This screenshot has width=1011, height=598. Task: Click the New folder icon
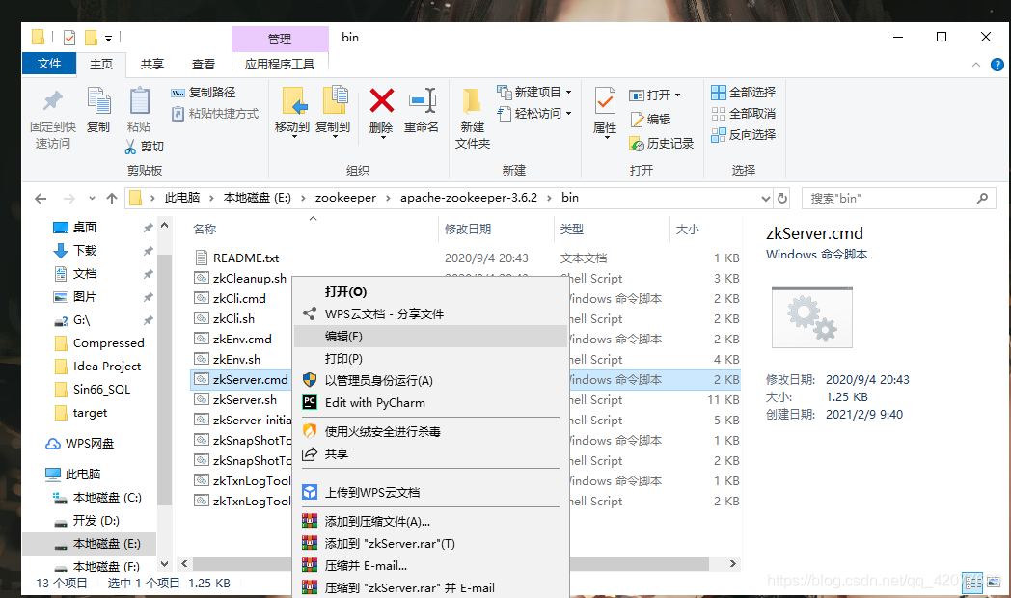472,102
